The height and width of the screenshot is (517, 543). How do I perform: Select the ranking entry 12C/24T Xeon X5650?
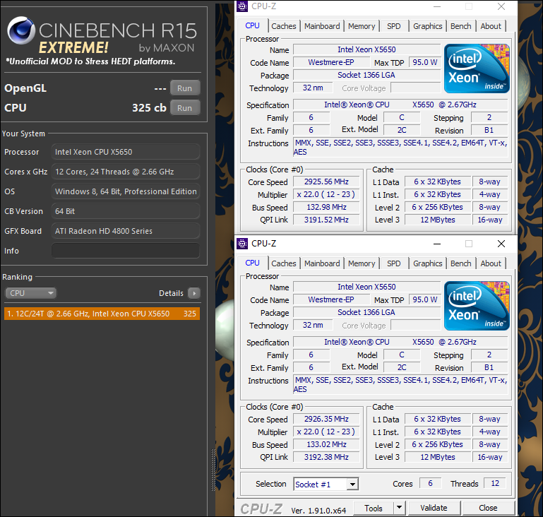tap(102, 314)
